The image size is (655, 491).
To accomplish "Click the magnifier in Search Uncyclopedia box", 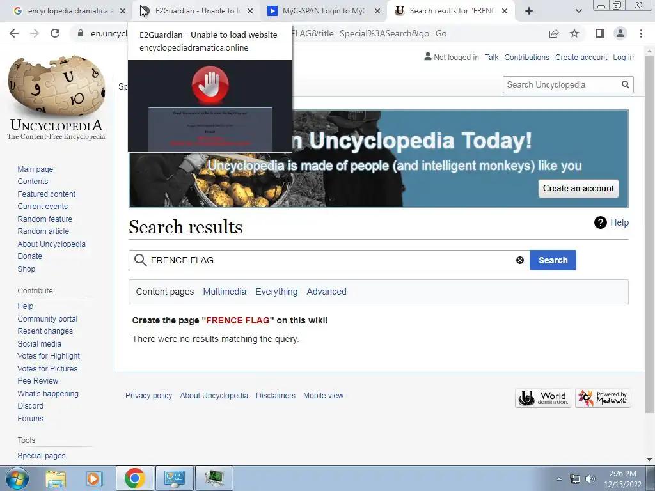I will [626, 85].
